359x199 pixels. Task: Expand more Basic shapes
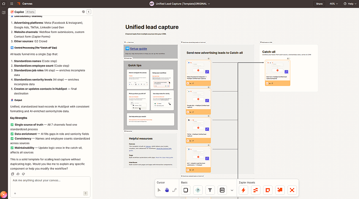tap(232, 190)
